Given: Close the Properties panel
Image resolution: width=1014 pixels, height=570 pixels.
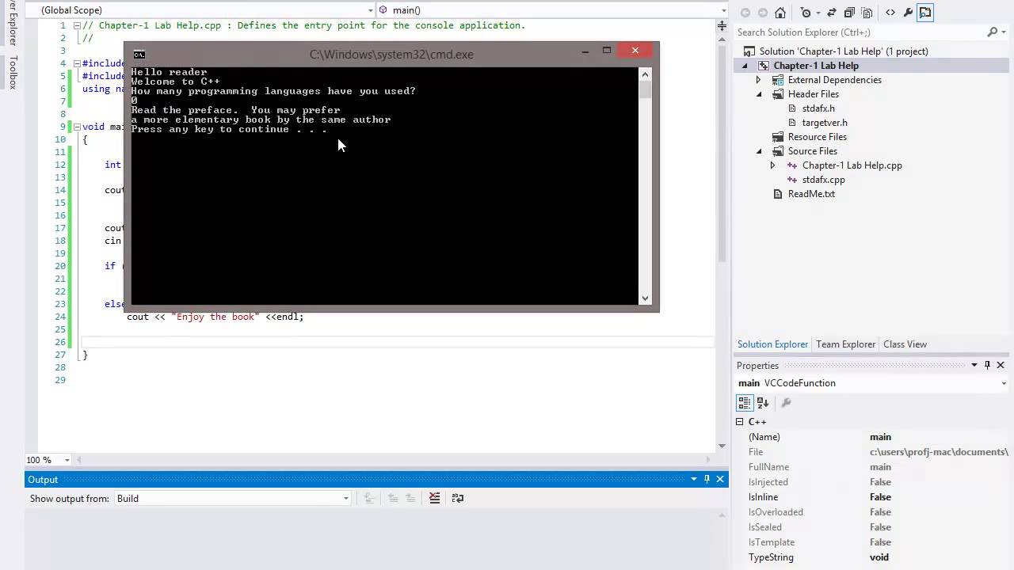Looking at the screenshot, I should [1001, 365].
